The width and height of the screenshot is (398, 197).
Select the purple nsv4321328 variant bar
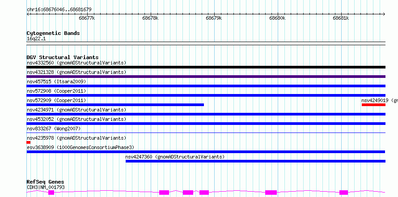pyautogui.click(x=206, y=77)
